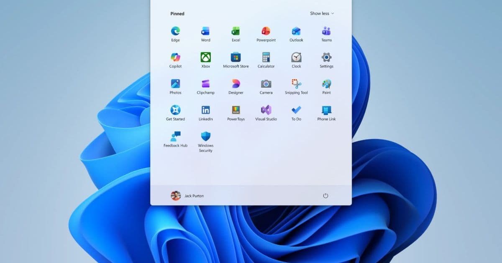Launch Word from pinned apps
Viewport: 502px width, 263px height.
(x=205, y=31)
